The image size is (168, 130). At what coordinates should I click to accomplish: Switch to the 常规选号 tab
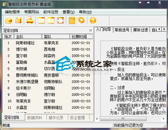pos(122,30)
